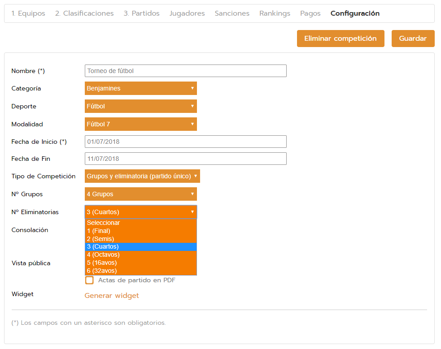
Task: Switch to the Pagos tab
Action: click(x=310, y=13)
